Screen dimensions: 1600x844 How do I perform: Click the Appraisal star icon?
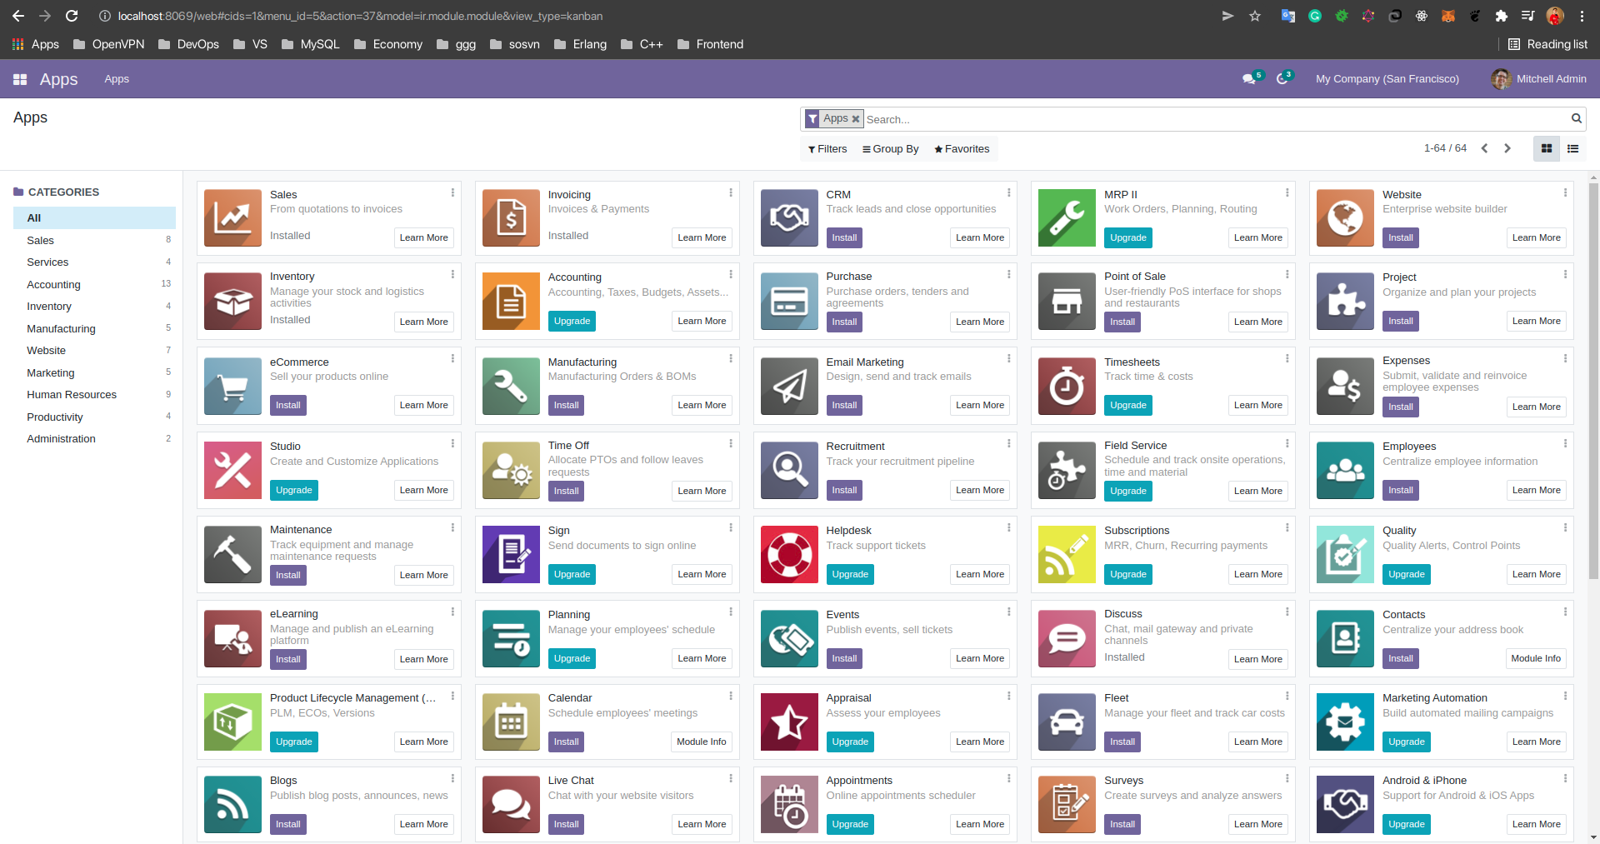pos(789,722)
